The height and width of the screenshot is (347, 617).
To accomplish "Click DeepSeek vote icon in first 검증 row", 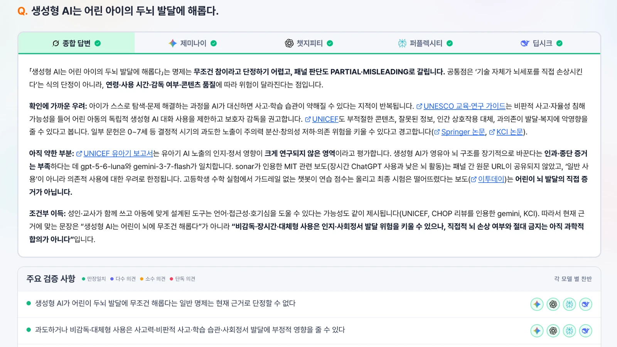I will coord(585,304).
